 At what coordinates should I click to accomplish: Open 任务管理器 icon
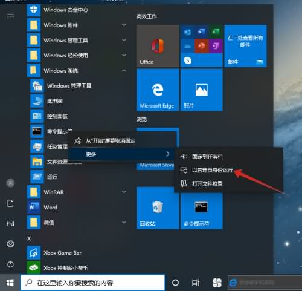point(37,146)
